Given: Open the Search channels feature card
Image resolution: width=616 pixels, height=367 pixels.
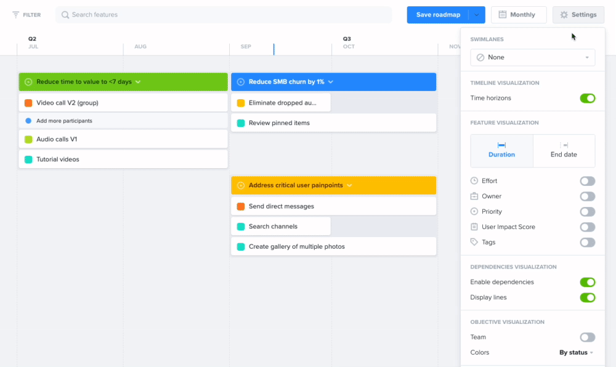Looking at the screenshot, I should [x=280, y=227].
